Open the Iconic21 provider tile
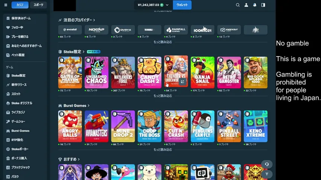This screenshot has height=180, width=321. 202,30
